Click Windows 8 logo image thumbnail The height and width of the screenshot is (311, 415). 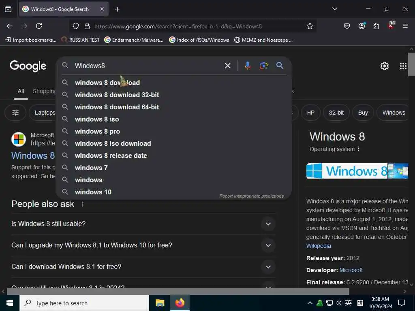(347, 171)
